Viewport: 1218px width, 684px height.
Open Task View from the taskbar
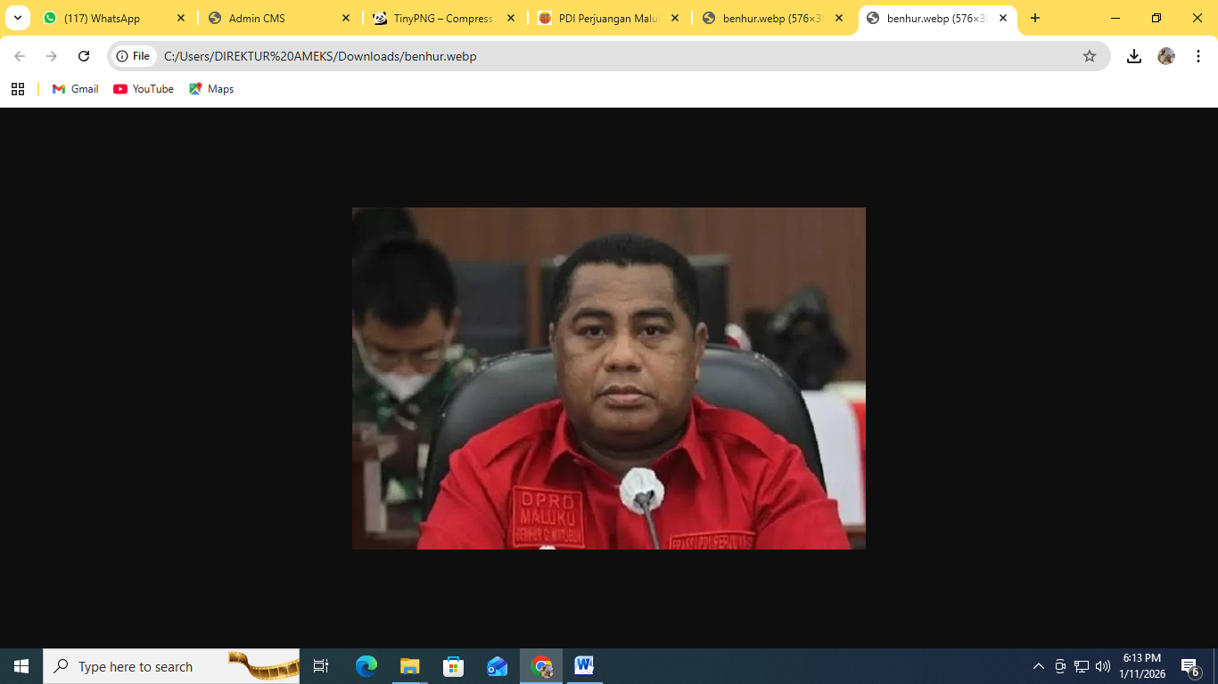tap(320, 665)
